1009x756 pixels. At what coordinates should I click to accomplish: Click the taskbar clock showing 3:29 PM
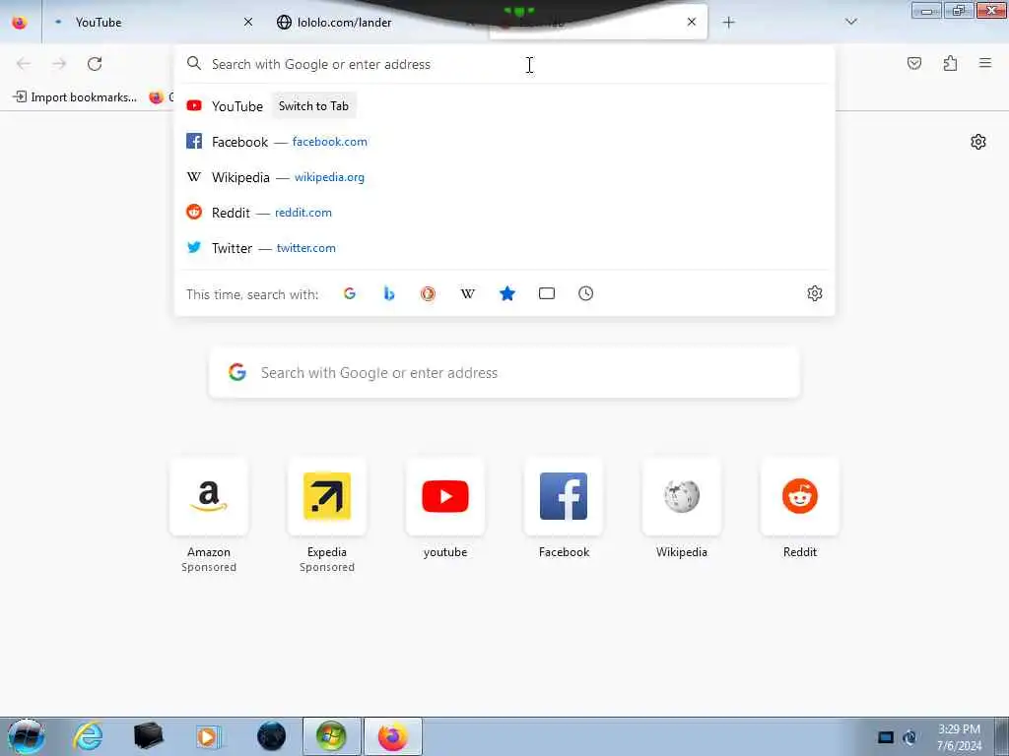click(x=959, y=737)
